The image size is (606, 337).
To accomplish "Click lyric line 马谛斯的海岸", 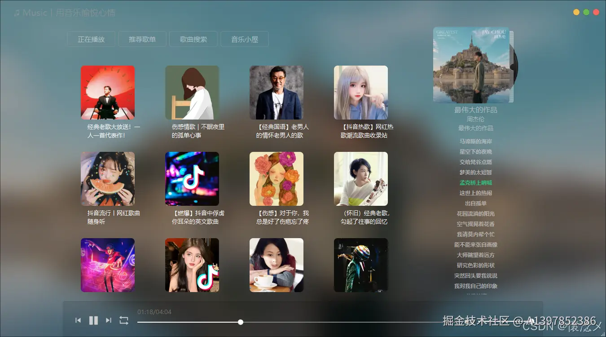I will click(476, 141).
